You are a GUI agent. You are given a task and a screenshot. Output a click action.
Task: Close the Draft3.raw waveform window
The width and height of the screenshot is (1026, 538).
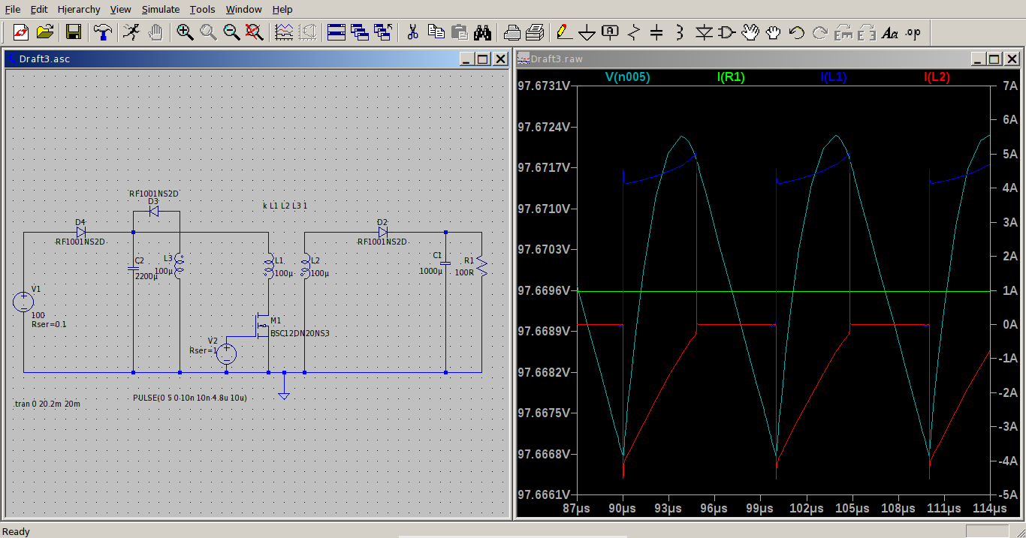[1012, 59]
